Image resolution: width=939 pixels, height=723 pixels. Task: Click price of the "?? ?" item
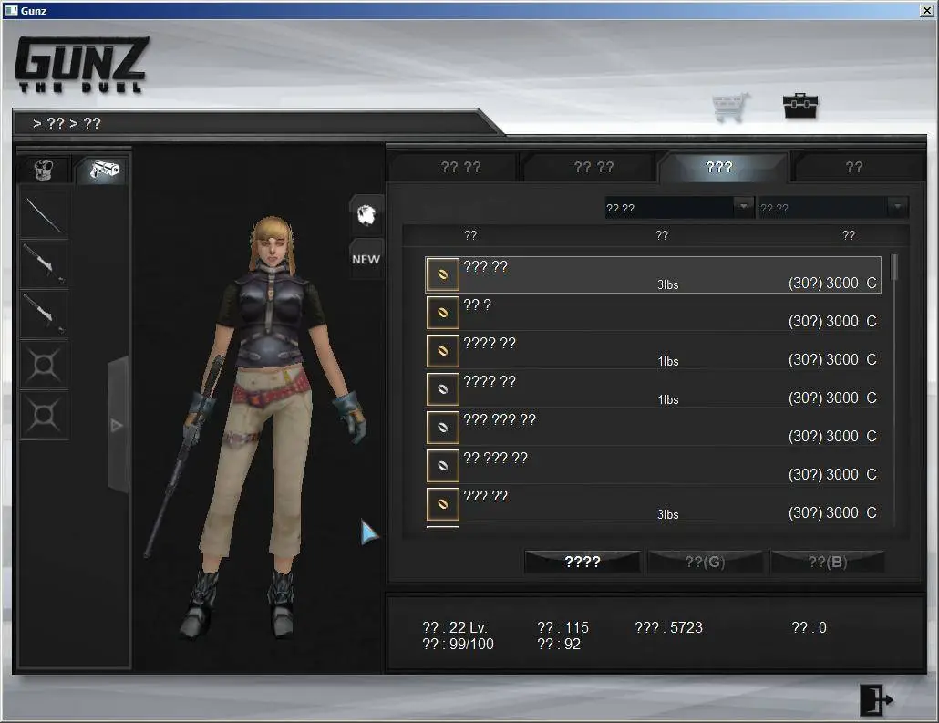tap(832, 321)
